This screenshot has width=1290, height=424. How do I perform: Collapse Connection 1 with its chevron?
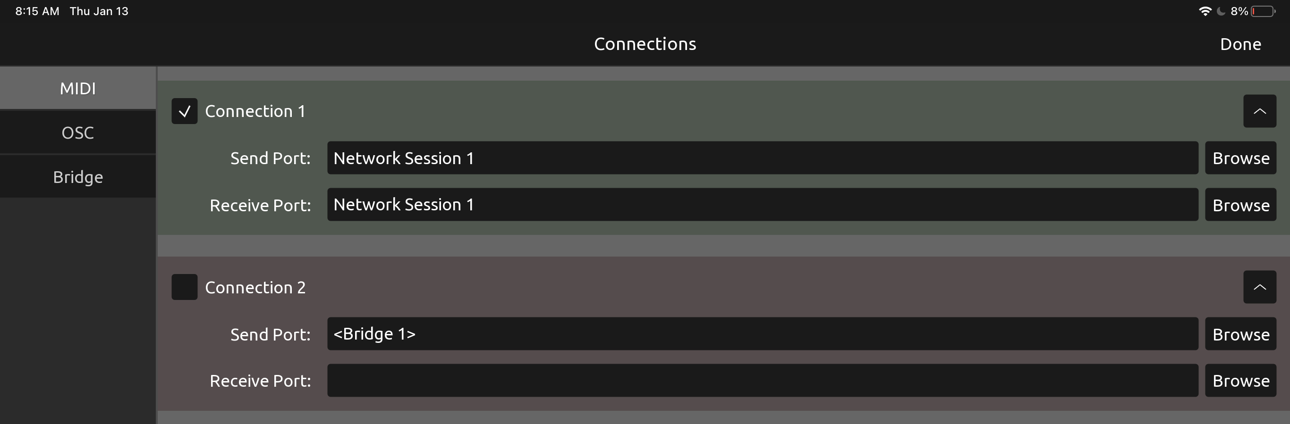pos(1259,111)
